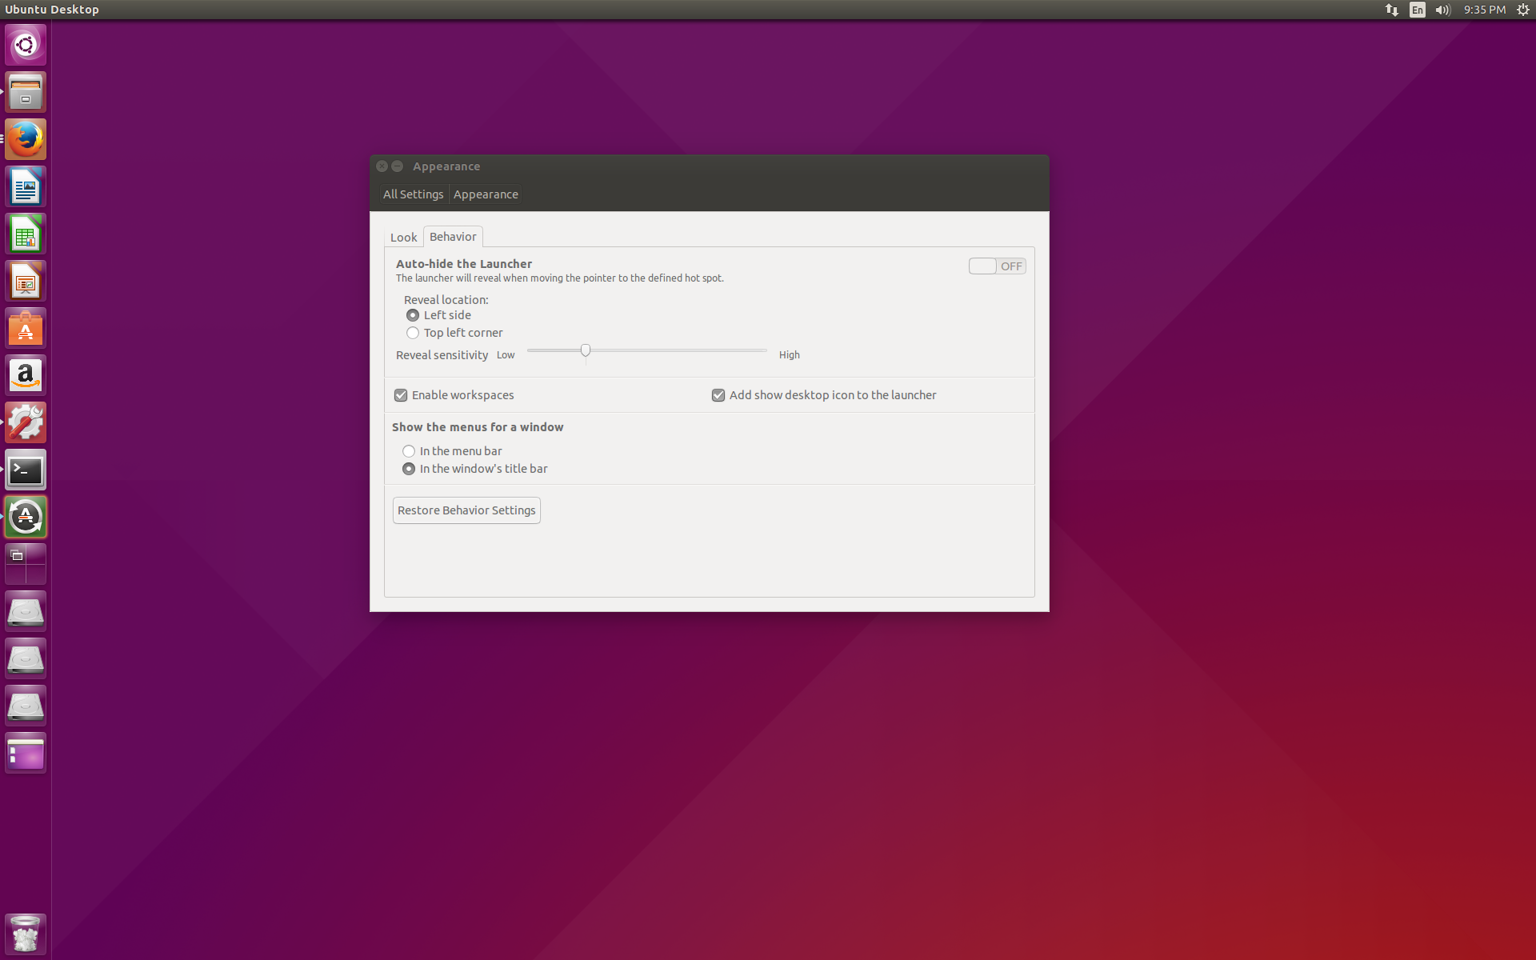Enable workspaces checkbox

coord(402,395)
